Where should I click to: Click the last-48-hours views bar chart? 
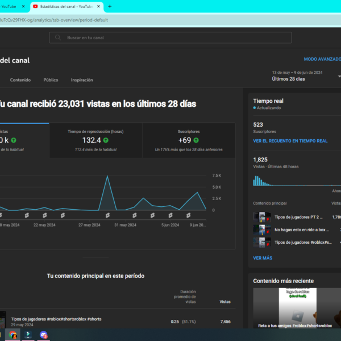pyautogui.click(x=297, y=181)
